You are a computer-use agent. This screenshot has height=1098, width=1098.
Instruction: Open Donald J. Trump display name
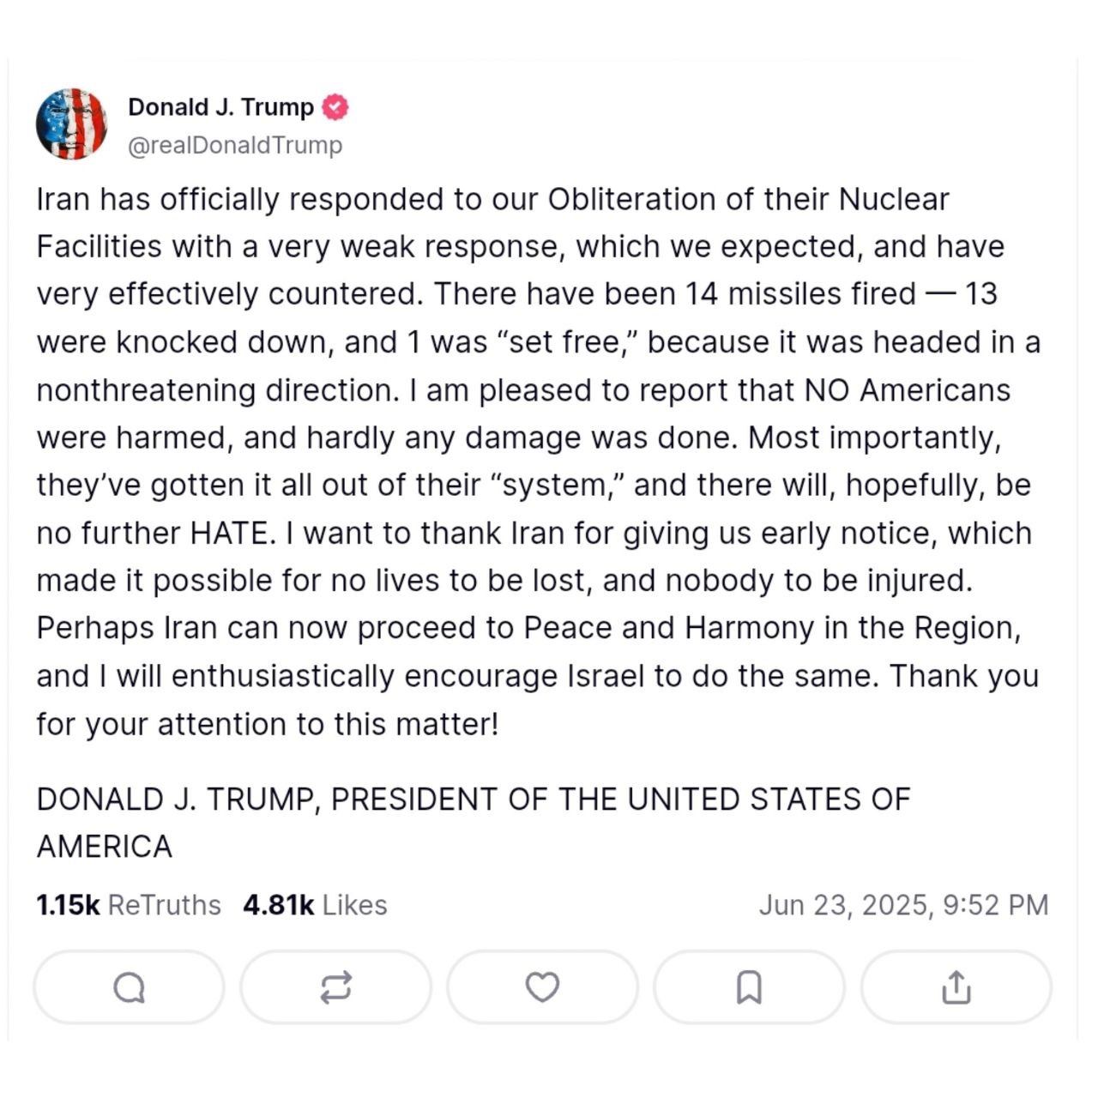pos(220,107)
